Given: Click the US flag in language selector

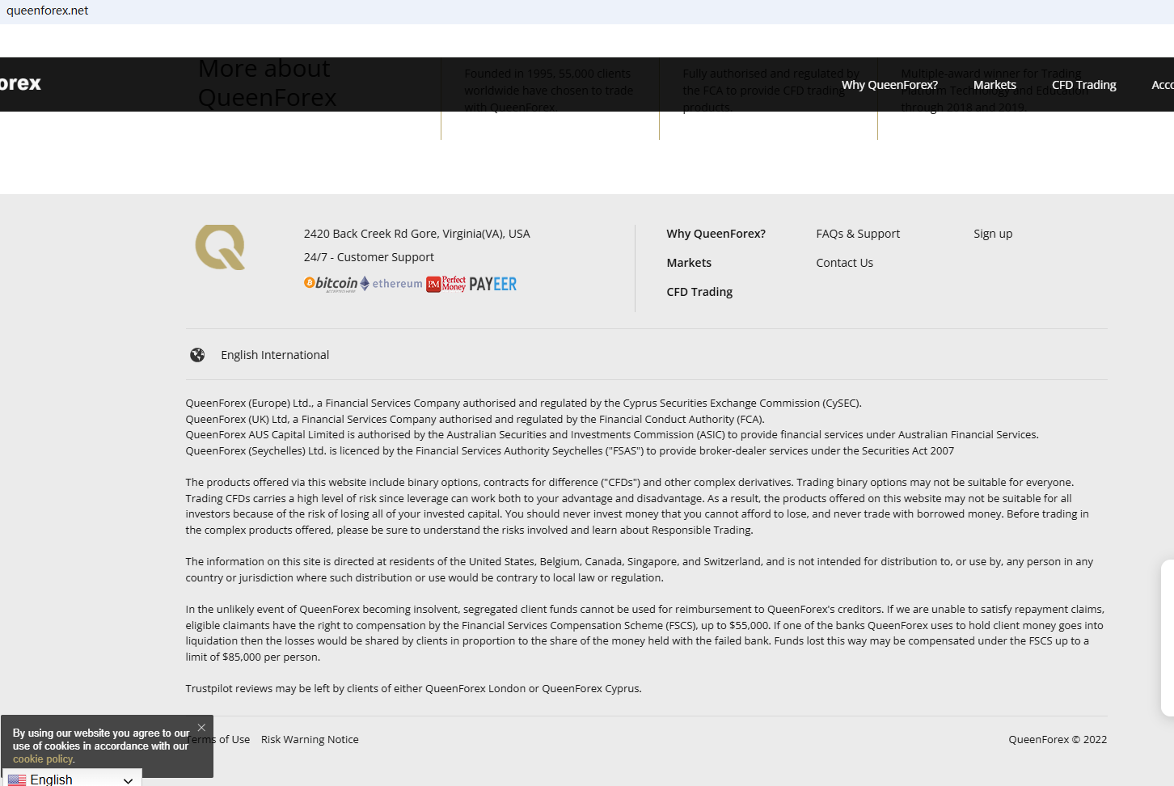Looking at the screenshot, I should coord(17,780).
